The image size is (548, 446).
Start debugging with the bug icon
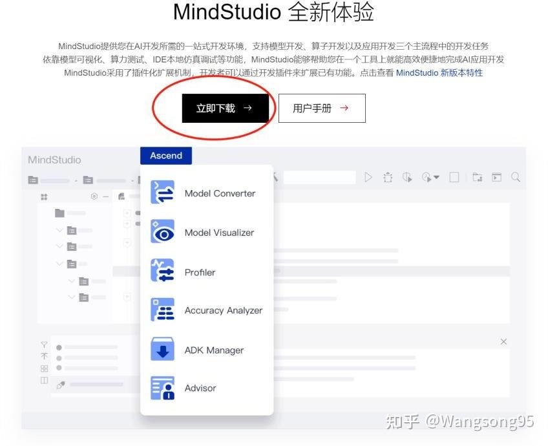(x=389, y=177)
